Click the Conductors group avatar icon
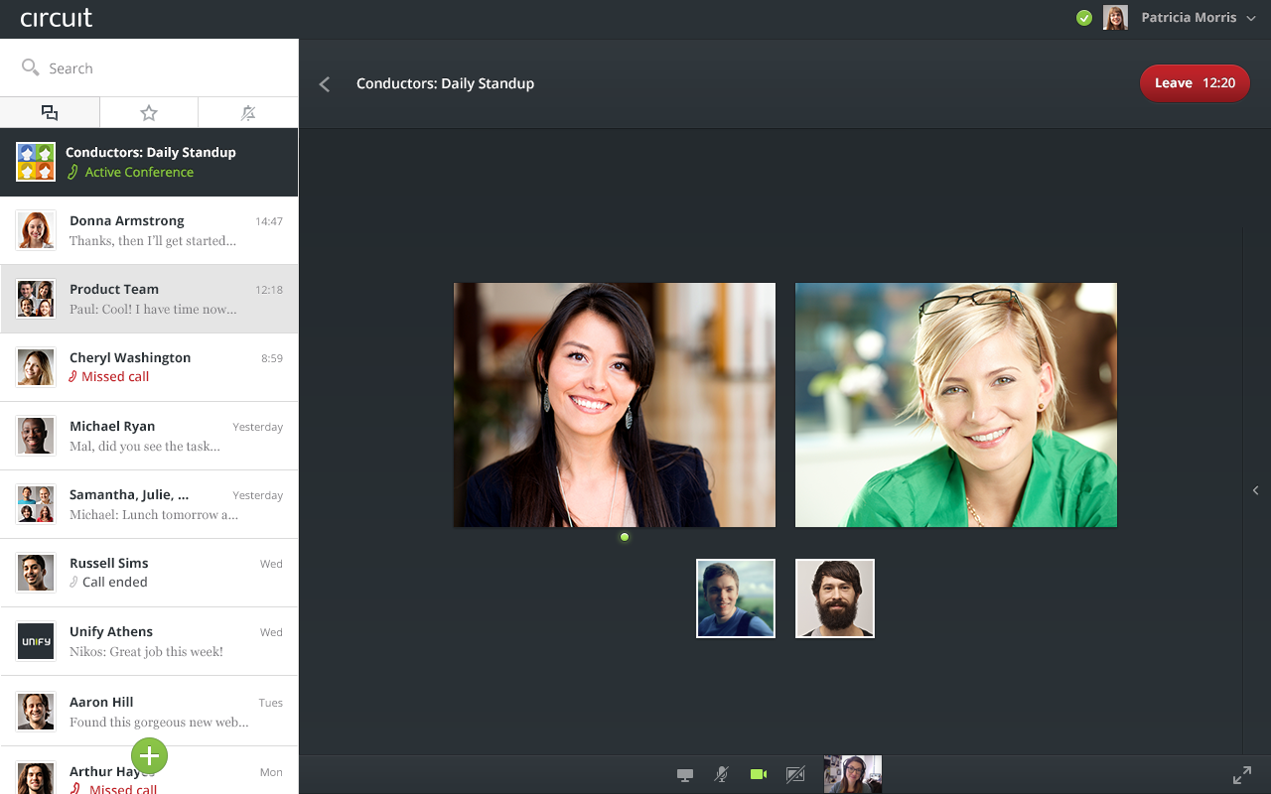This screenshot has height=794, width=1271. 36,162
